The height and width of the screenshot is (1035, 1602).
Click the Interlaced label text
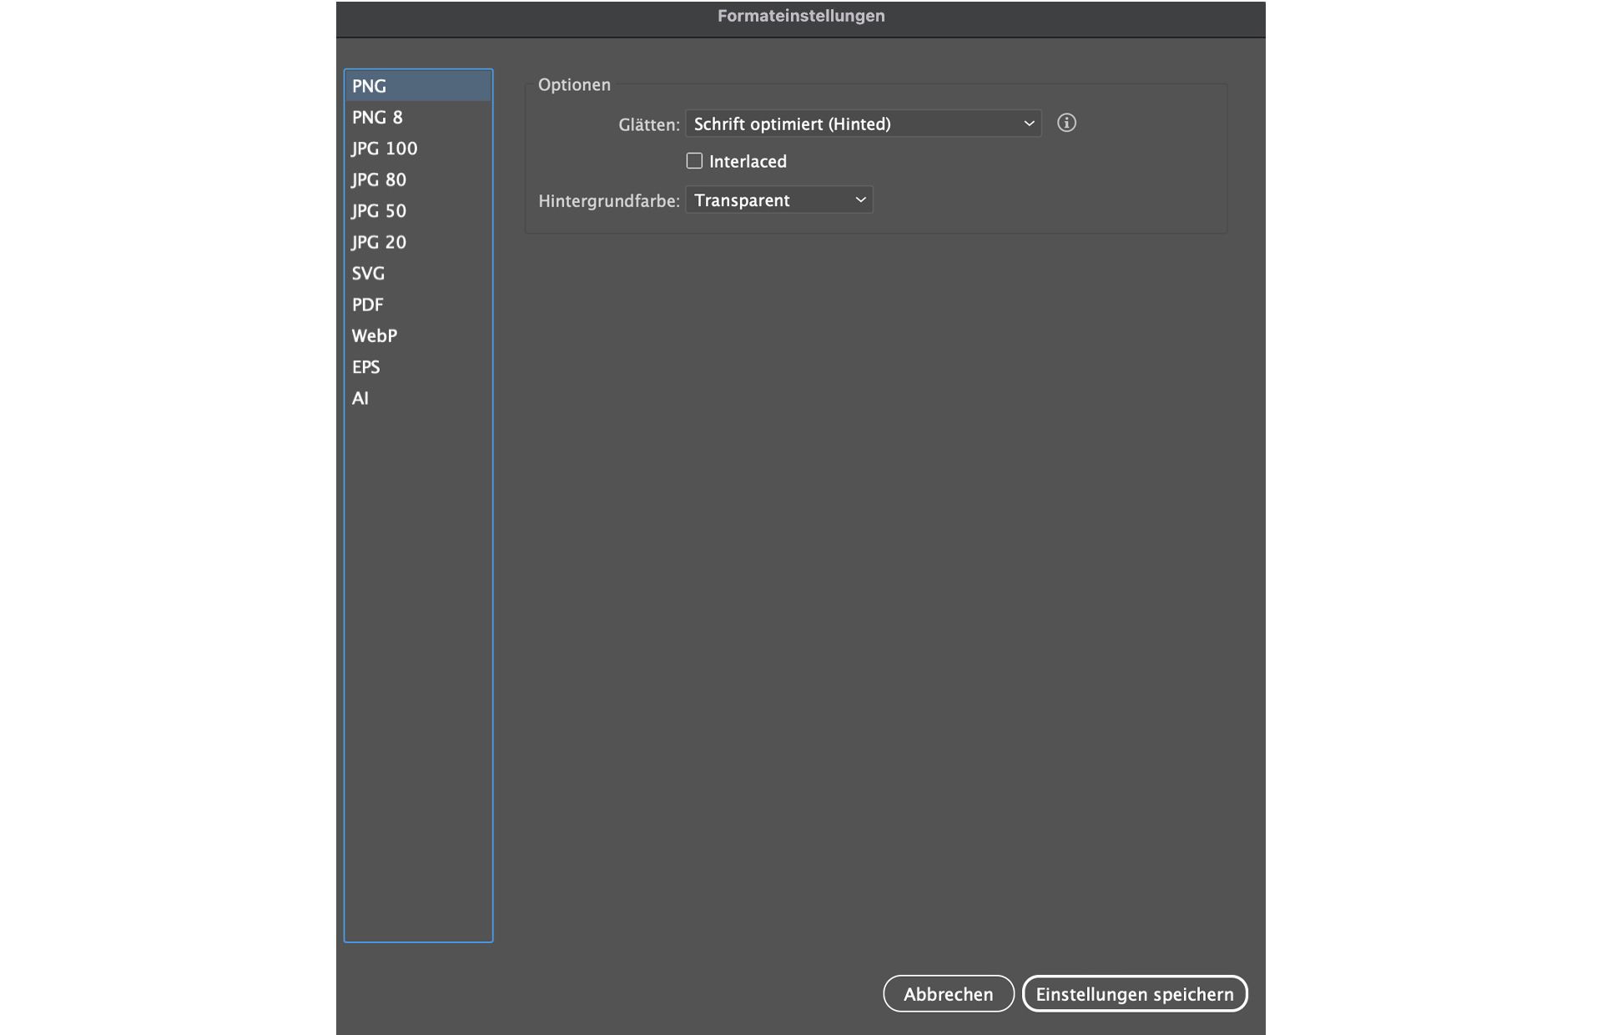tap(748, 162)
